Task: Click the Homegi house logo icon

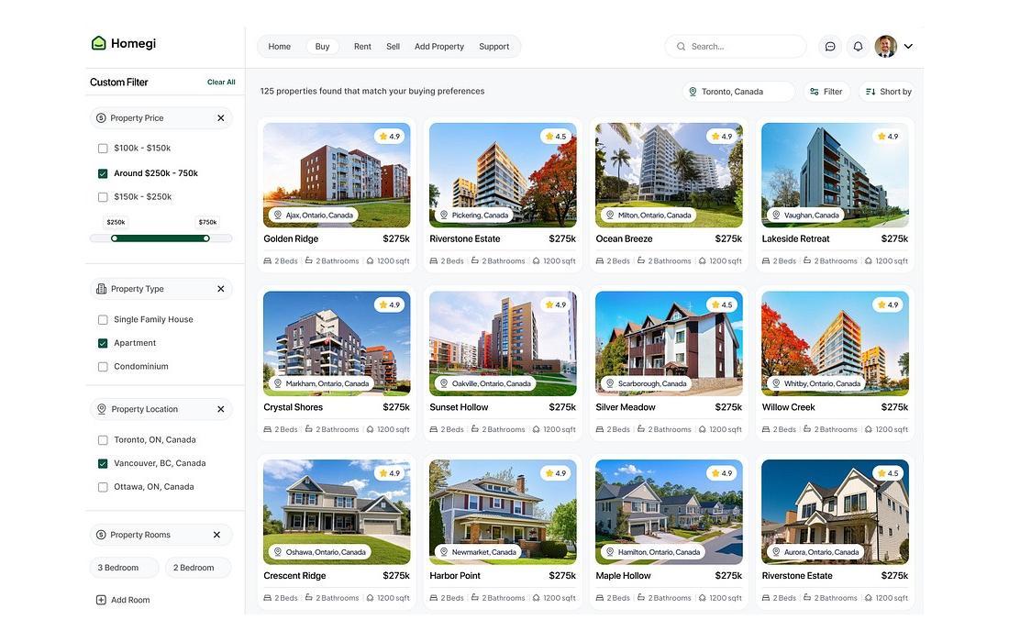Action: (x=98, y=43)
